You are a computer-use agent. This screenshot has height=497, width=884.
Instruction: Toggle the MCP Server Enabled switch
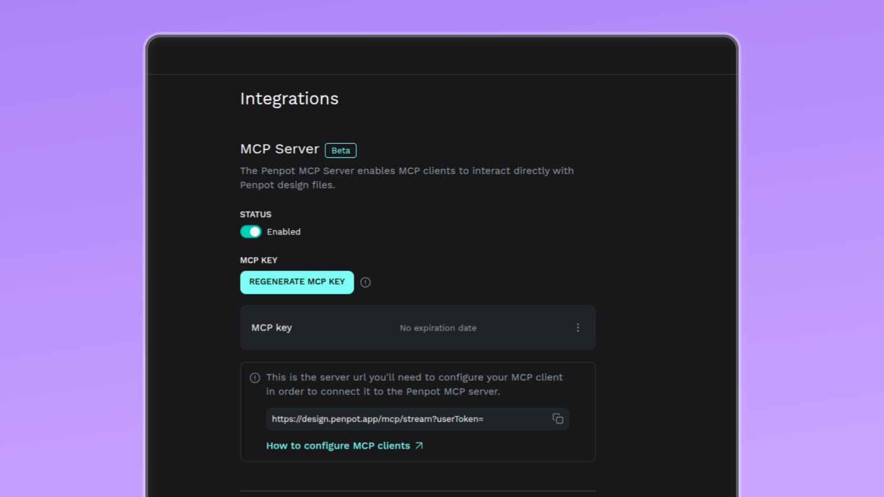click(x=251, y=232)
